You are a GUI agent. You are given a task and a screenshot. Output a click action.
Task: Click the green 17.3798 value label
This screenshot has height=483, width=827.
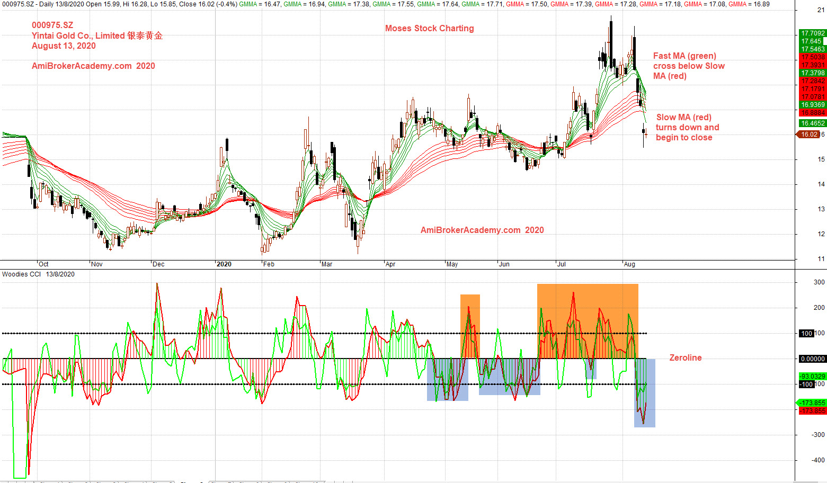click(x=813, y=73)
